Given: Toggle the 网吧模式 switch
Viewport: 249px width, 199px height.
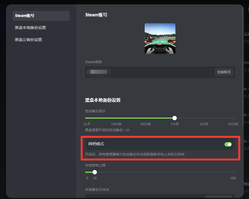Looking at the screenshot, I should tap(228, 144).
